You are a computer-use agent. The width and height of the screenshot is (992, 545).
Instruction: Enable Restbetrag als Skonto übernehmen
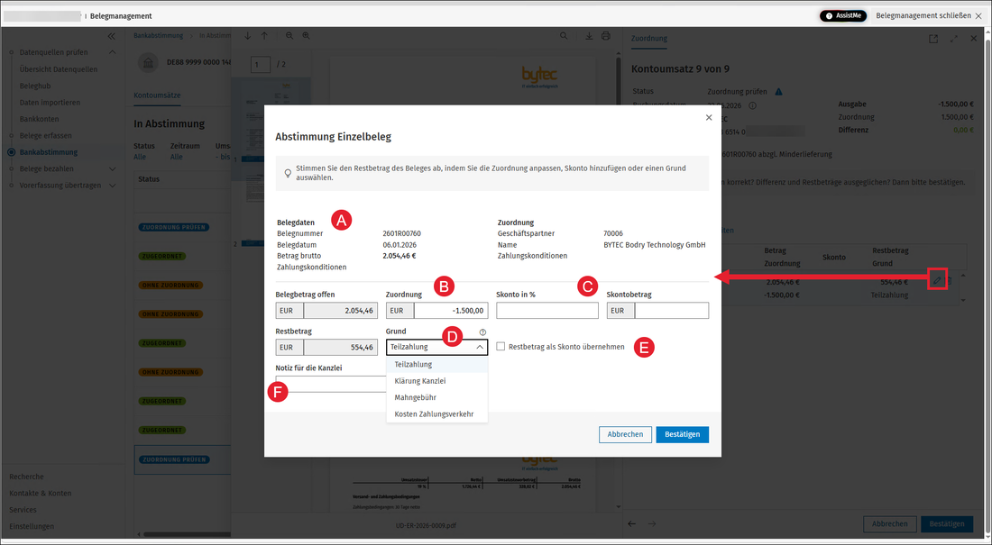coord(501,347)
